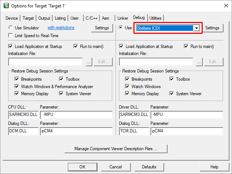Uncheck simulator Toolbox restore option
Screen dimensions: 232x174
tap(61, 79)
